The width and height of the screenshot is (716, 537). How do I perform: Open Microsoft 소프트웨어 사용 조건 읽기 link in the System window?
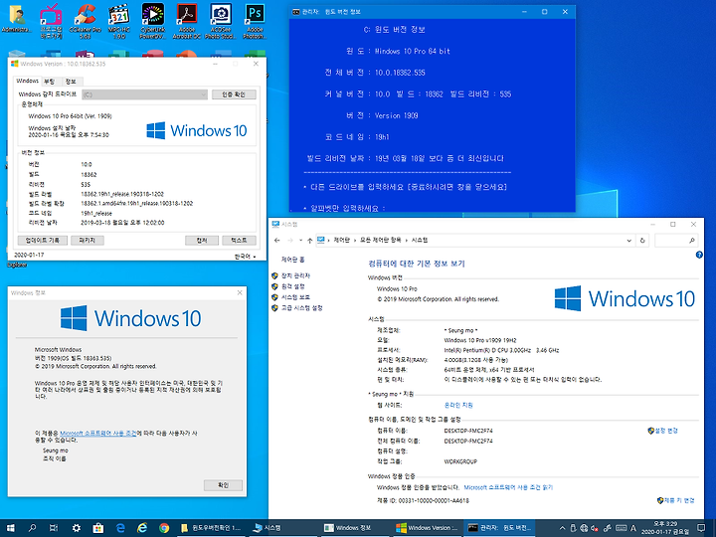point(508,487)
